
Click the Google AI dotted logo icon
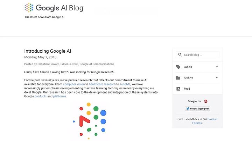(29, 7)
